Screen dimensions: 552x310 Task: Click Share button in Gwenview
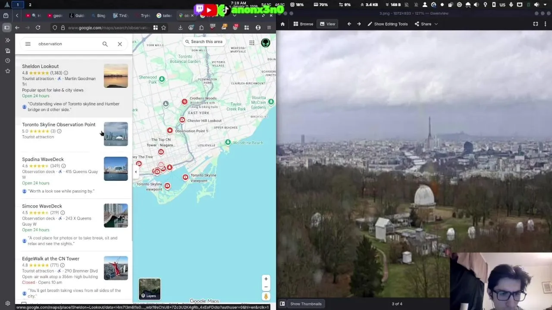tap(423, 24)
